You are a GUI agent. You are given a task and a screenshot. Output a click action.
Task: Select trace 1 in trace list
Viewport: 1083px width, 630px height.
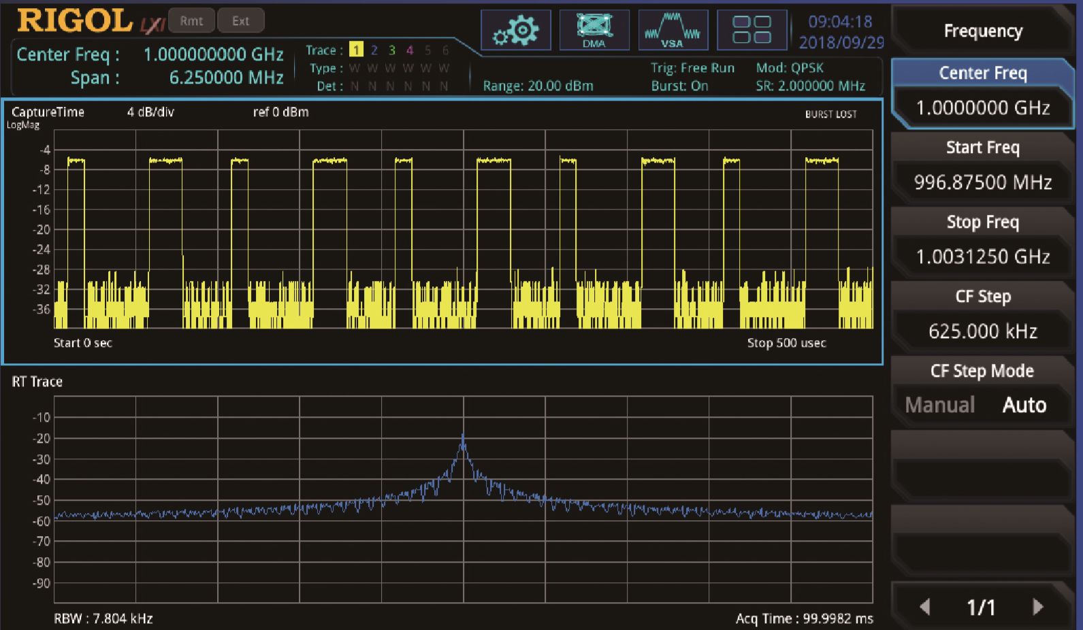tap(356, 50)
